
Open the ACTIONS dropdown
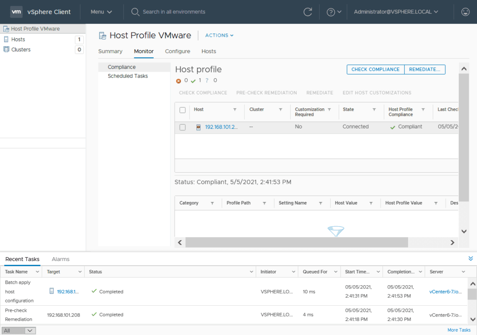tap(218, 35)
